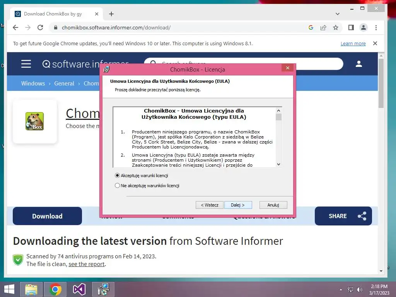Open Chrome tab search dropdown arrow
Image resolution: width=396 pixels, height=297 pixels.
coord(337,14)
